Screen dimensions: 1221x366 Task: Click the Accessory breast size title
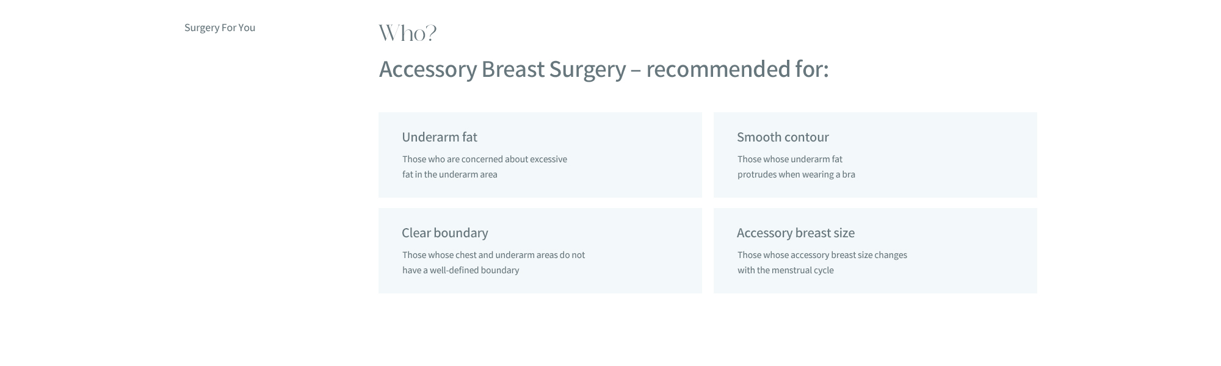795,233
